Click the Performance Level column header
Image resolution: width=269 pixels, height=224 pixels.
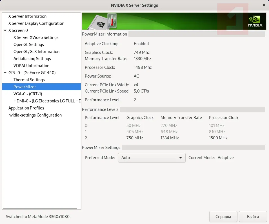tap(102, 118)
